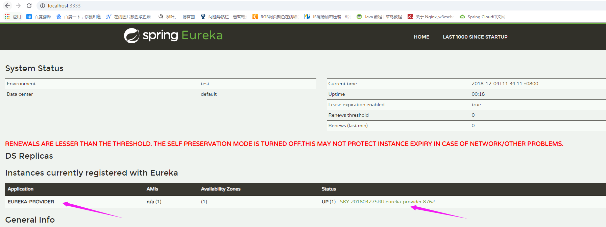Viewport: 606px width, 227px height.
Task: Reload the page with the refresh icon
Action: pyautogui.click(x=29, y=6)
